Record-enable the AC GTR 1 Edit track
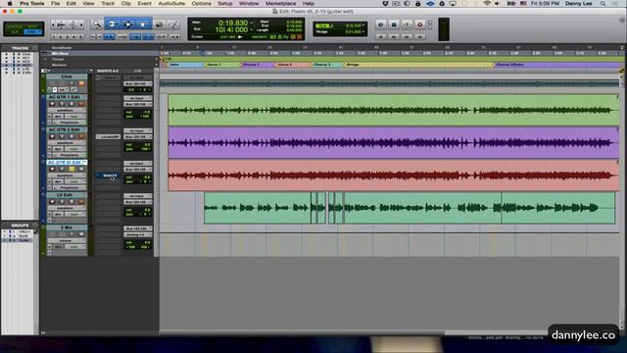The width and height of the screenshot is (627, 353). coord(52,104)
